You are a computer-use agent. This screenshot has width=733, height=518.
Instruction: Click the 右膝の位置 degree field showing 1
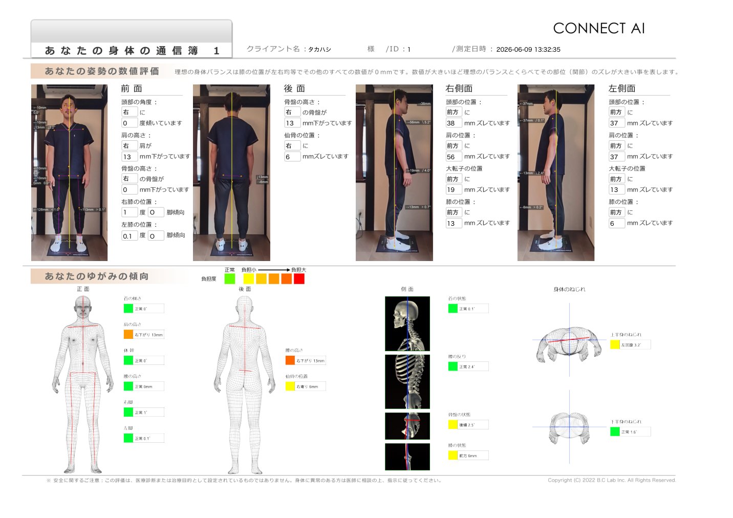130,212
